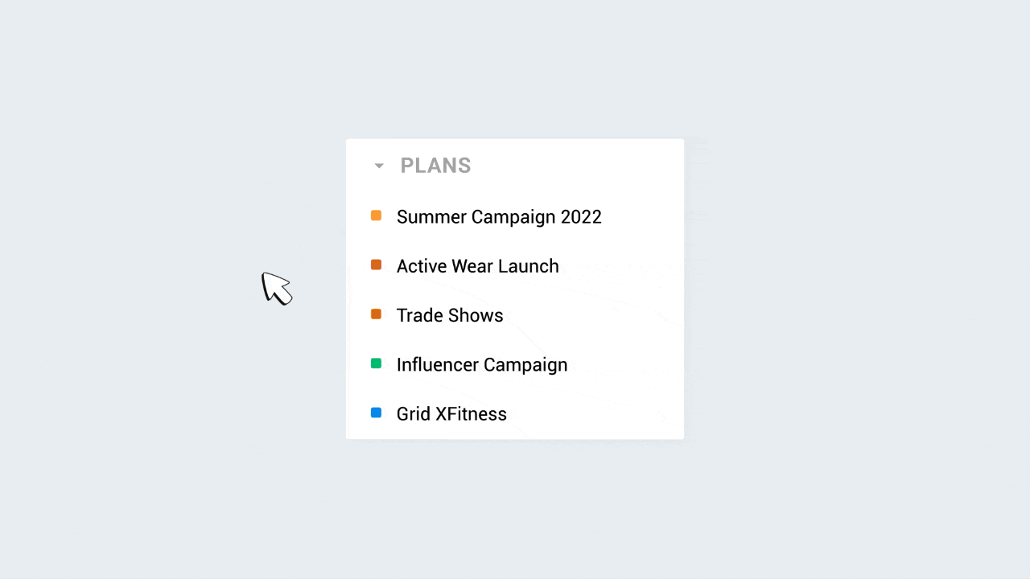Click the orange dot beside Summer Campaign 2022
Viewport: 1030px width, 579px height.
[376, 216]
